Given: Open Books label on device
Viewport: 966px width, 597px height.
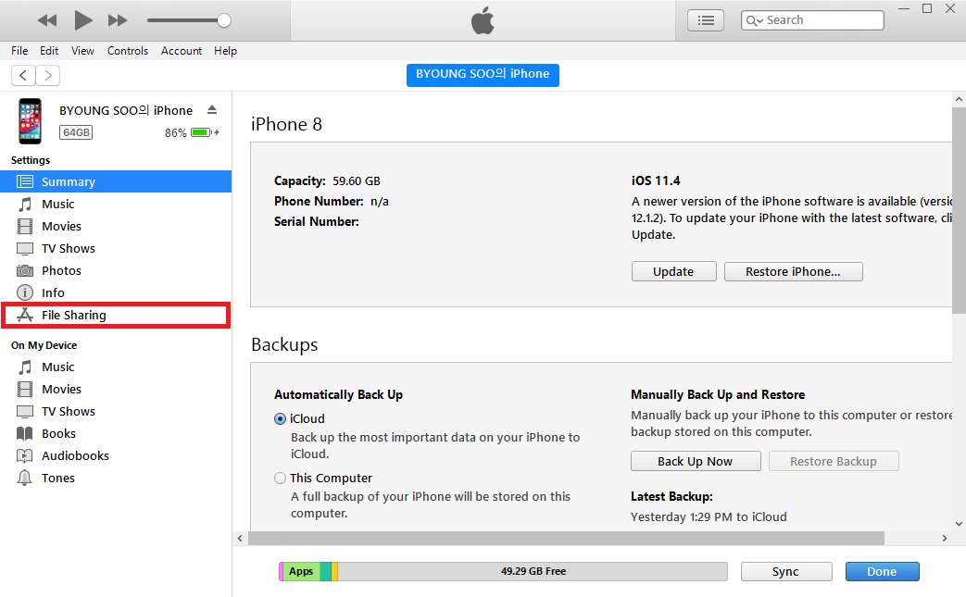Looking at the screenshot, I should click(x=58, y=433).
